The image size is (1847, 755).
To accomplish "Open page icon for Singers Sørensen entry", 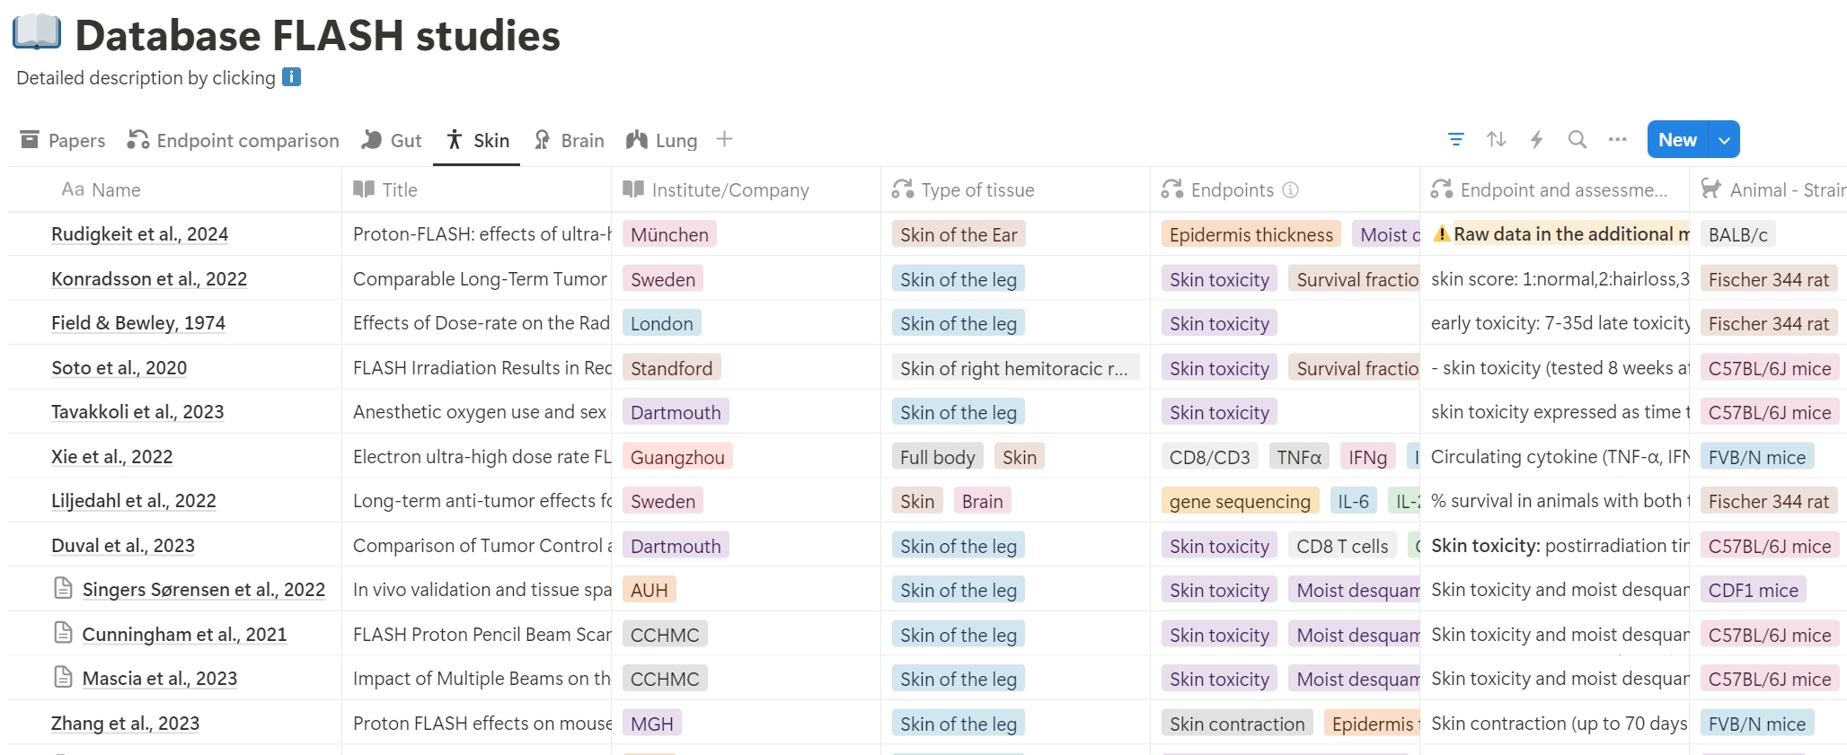I will 63,589.
